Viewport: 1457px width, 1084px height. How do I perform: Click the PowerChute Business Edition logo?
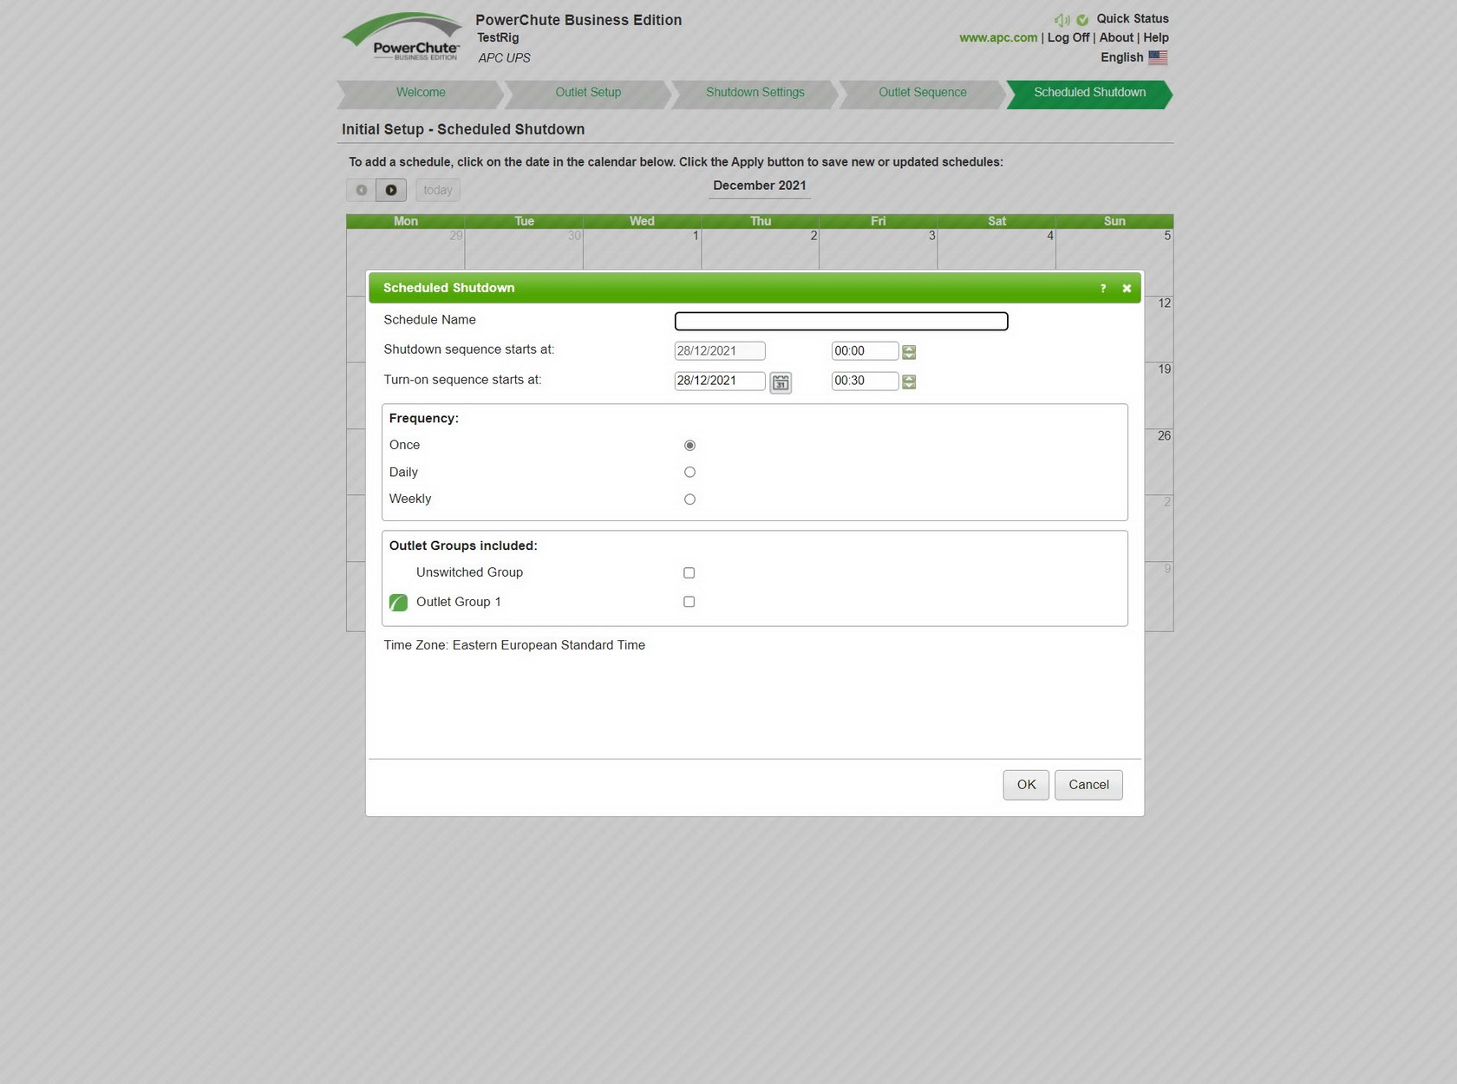[402, 37]
